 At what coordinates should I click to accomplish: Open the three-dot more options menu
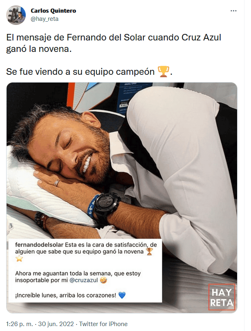pyautogui.click(x=233, y=11)
